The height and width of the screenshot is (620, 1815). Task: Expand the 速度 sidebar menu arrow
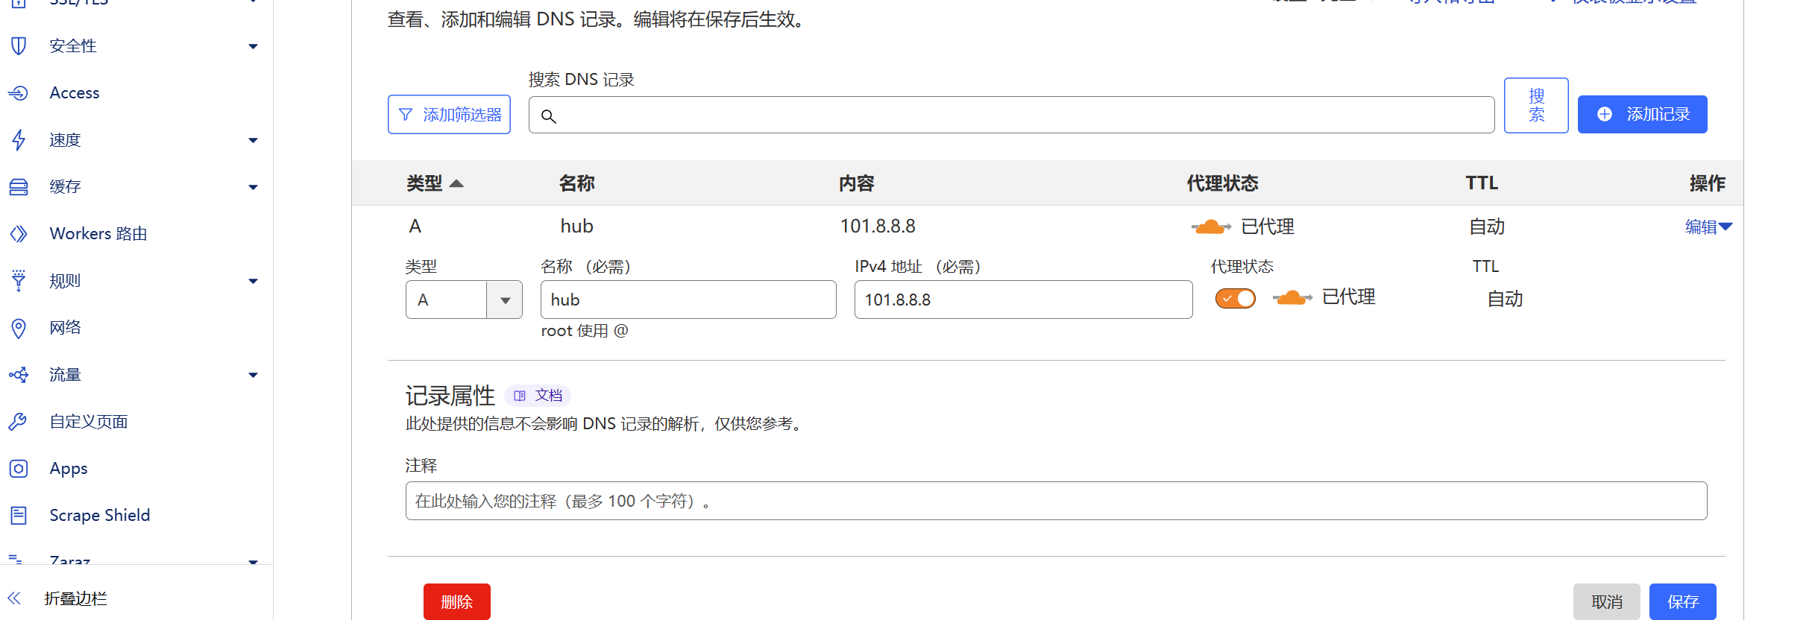(x=253, y=140)
